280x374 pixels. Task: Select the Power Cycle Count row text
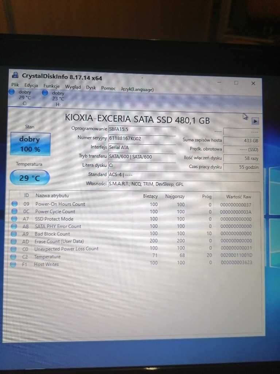pos(55,211)
